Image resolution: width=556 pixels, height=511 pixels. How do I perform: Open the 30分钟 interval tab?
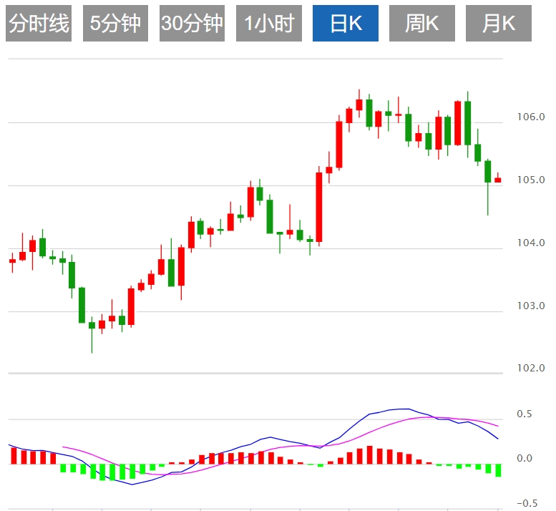pyautogui.click(x=192, y=24)
